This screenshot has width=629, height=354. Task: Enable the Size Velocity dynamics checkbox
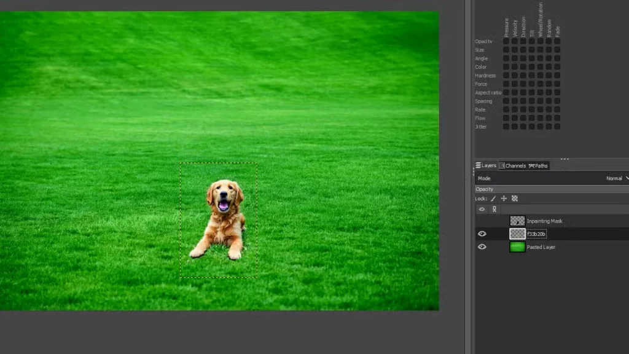[515, 50]
